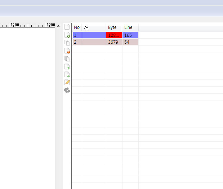Sort by the Byte column header
This screenshot has width=223, height=189.
pyautogui.click(x=114, y=27)
